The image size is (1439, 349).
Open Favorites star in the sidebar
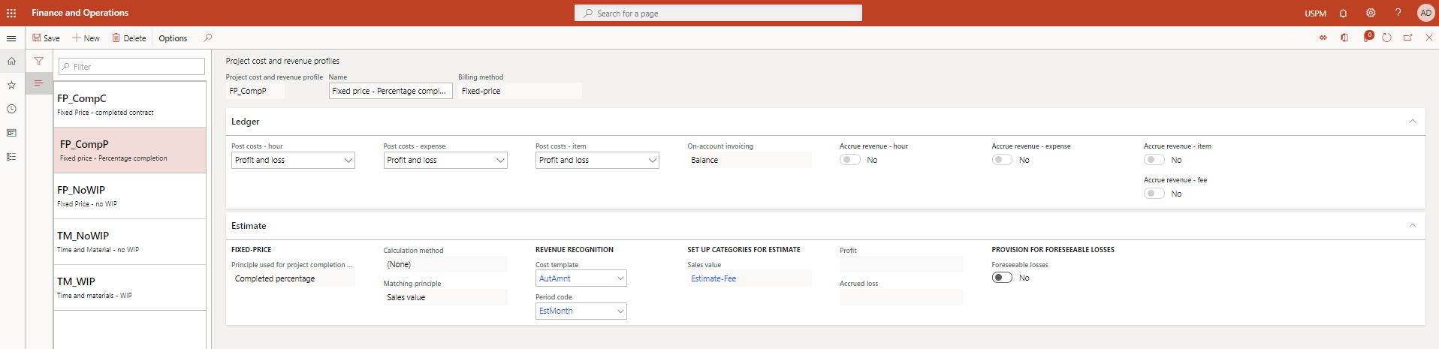(x=11, y=86)
